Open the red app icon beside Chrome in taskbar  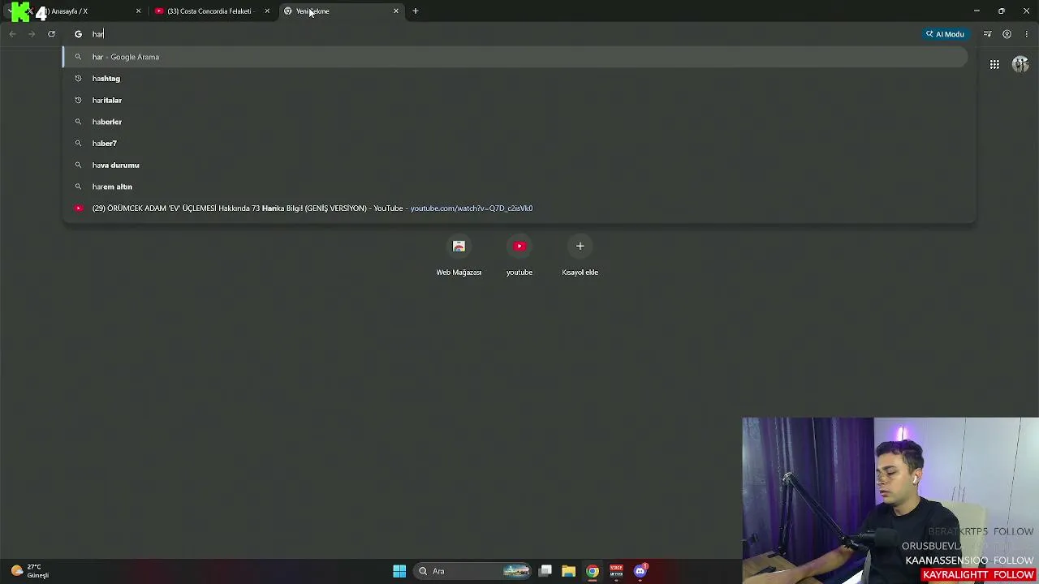pyautogui.click(x=616, y=571)
